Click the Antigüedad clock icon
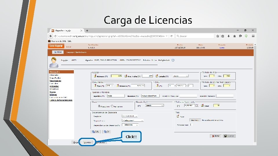Image resolution: width=278 pixels, height=156 pixels. tap(173, 60)
